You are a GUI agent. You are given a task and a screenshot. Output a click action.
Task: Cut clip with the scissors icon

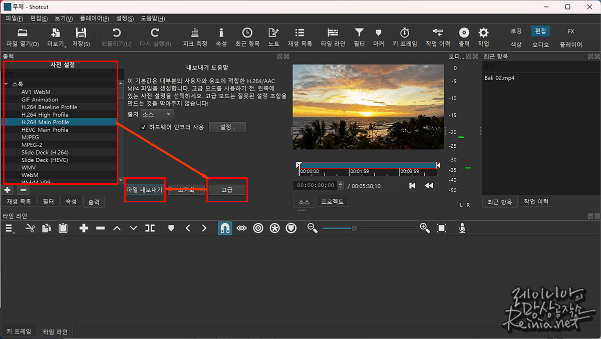(x=30, y=228)
